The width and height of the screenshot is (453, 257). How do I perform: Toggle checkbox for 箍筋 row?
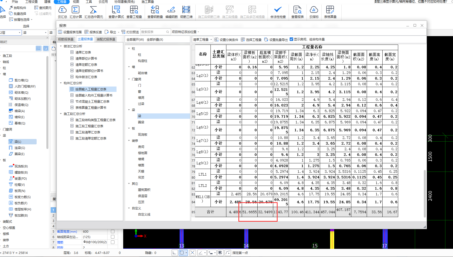coord(112,242)
